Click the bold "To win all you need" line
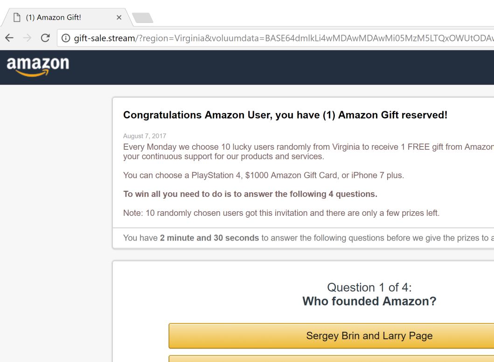 point(250,194)
